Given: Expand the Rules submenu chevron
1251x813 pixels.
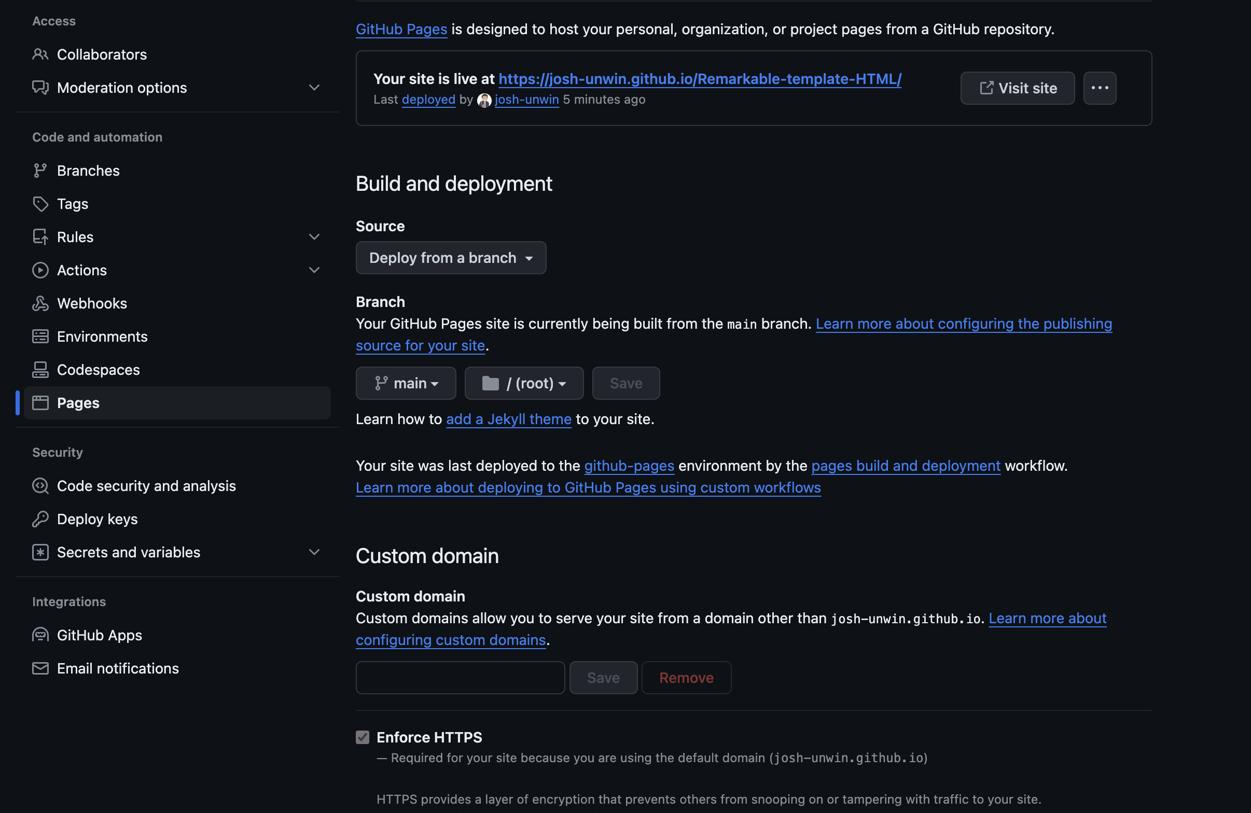Looking at the screenshot, I should [x=314, y=236].
